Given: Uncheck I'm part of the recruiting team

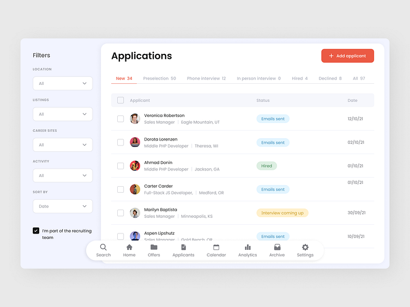Looking at the screenshot, I should point(36,231).
